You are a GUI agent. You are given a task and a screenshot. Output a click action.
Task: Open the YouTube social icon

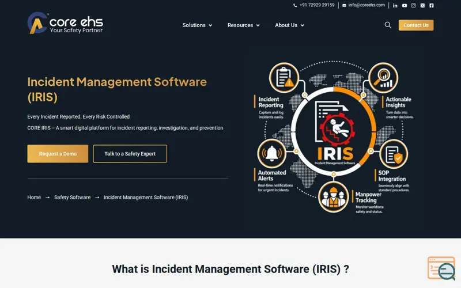[x=405, y=6]
